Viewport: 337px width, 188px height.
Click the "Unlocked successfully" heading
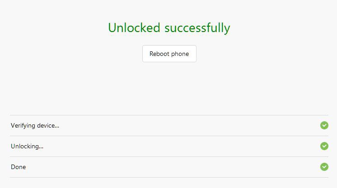coord(169,28)
